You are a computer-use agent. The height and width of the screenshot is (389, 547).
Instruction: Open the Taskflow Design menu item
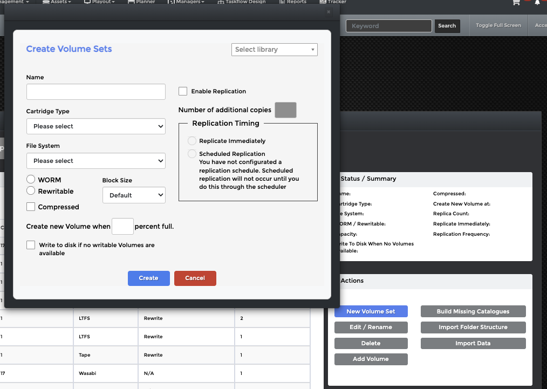click(242, 2)
